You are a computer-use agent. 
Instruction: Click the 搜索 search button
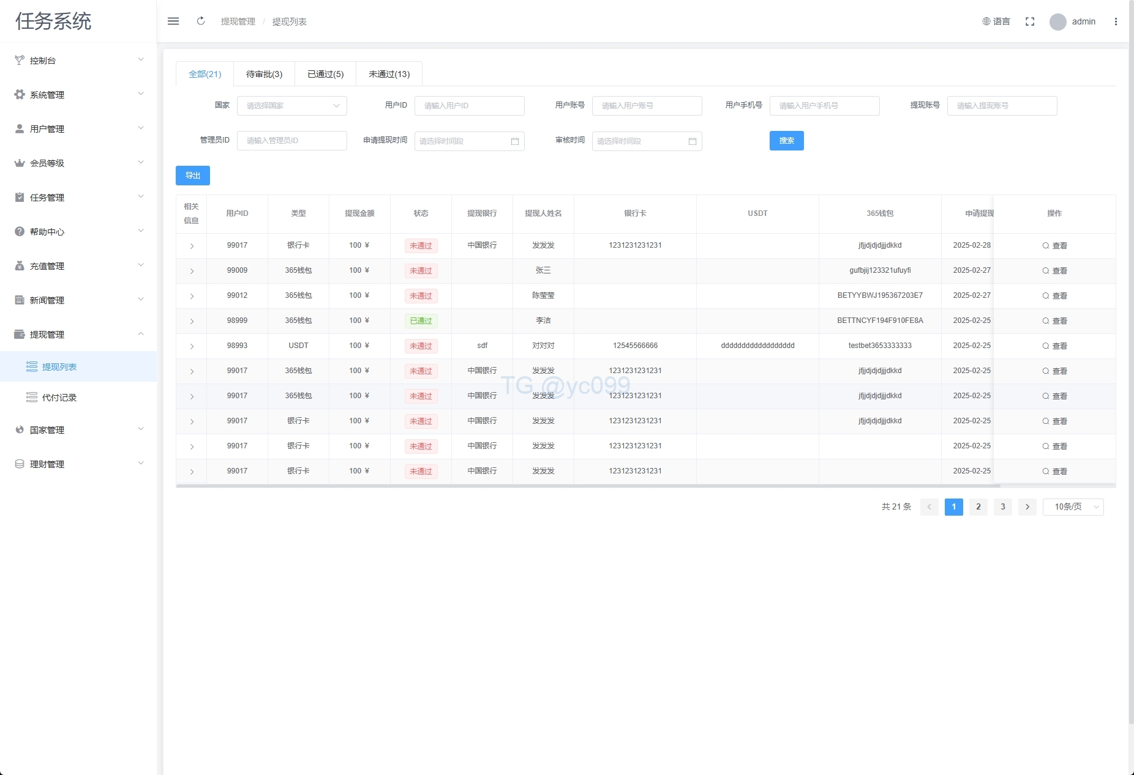click(786, 141)
